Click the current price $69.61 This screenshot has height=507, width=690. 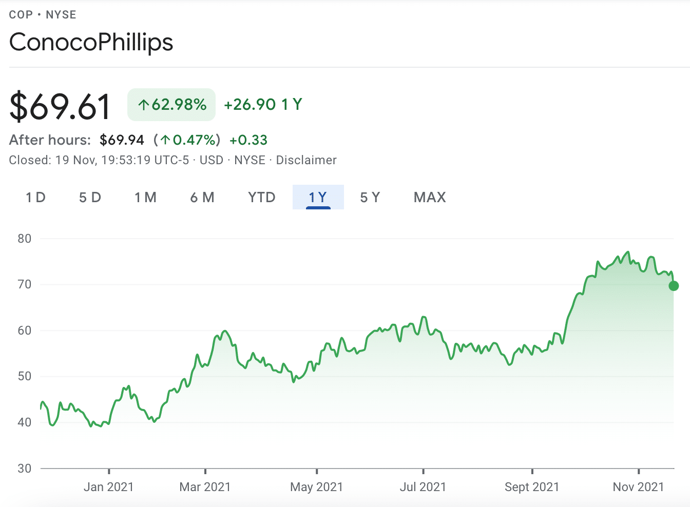pyautogui.click(x=59, y=105)
